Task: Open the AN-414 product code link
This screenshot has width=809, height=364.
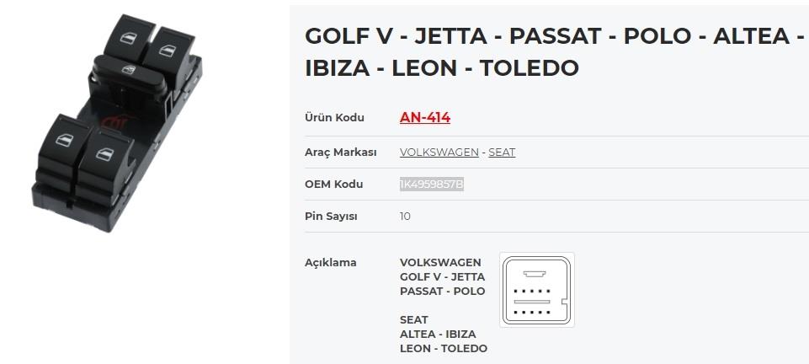Action: pyautogui.click(x=424, y=118)
